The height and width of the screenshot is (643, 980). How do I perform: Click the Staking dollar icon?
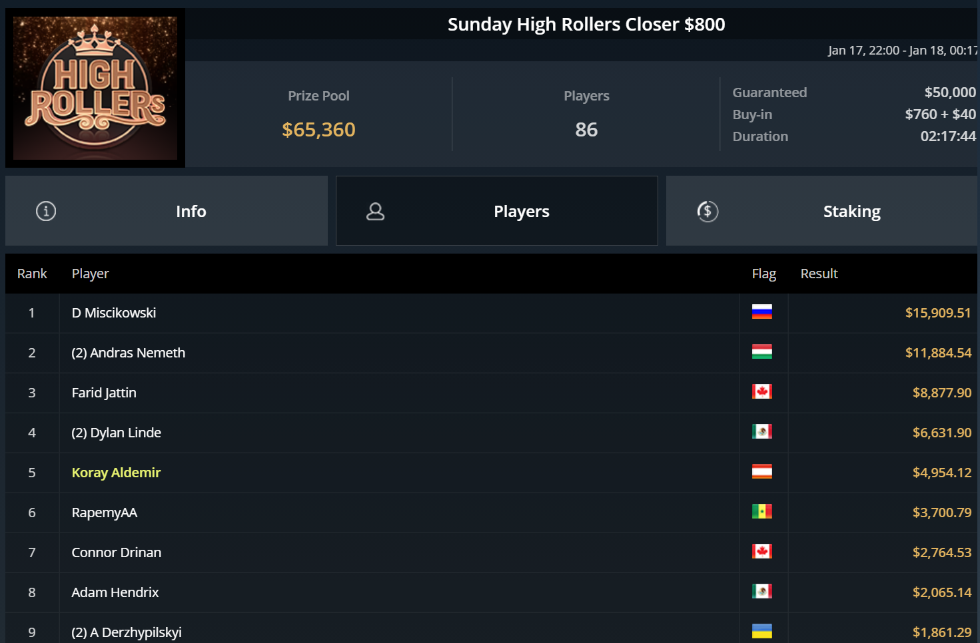coord(708,211)
